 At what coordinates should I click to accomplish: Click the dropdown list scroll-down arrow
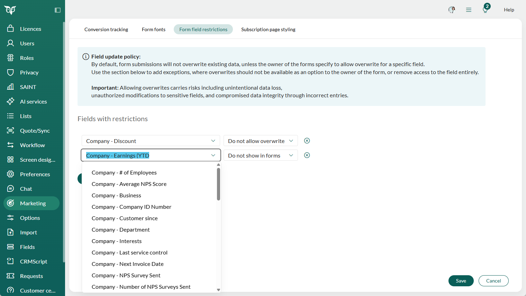coord(218,290)
